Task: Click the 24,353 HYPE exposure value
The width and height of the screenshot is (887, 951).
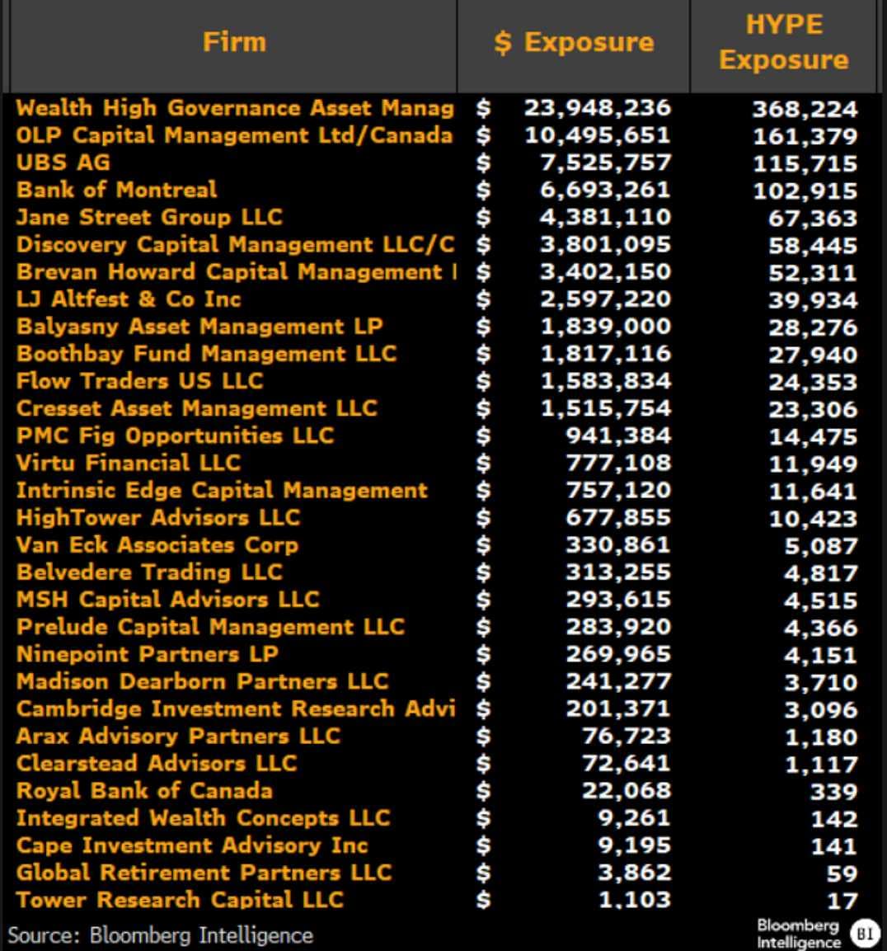Action: [x=813, y=382]
